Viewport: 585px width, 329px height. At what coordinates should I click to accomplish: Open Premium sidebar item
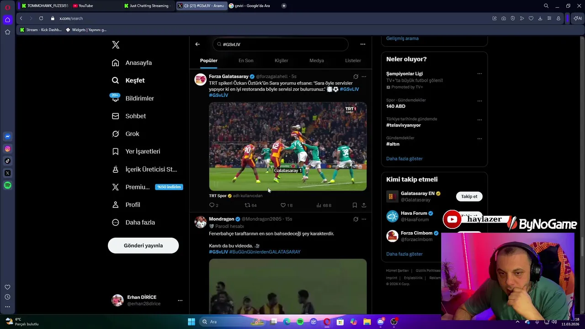147,187
